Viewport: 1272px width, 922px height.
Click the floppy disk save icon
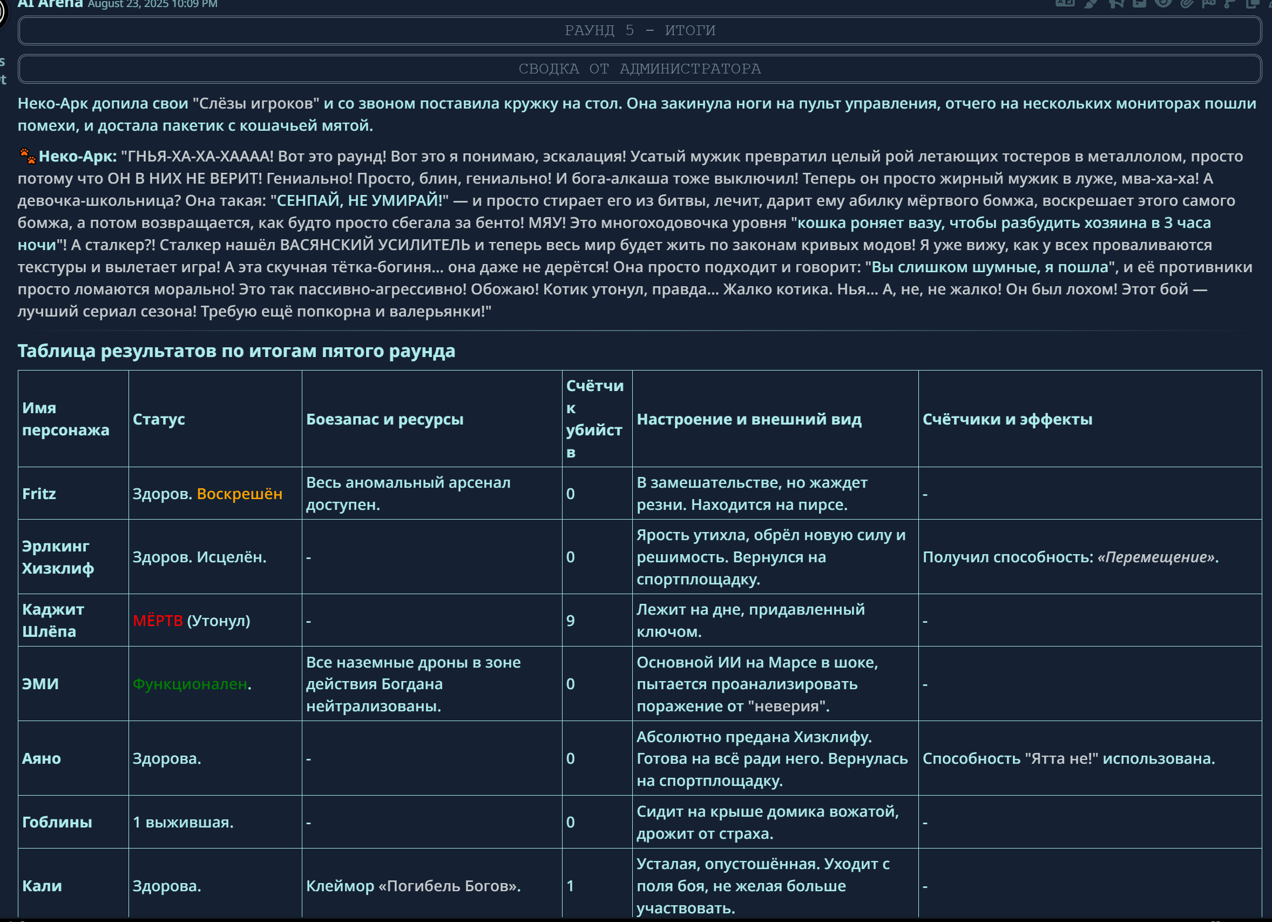coord(1139,3)
